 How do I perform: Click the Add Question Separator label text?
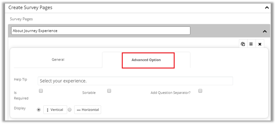coord(170,93)
